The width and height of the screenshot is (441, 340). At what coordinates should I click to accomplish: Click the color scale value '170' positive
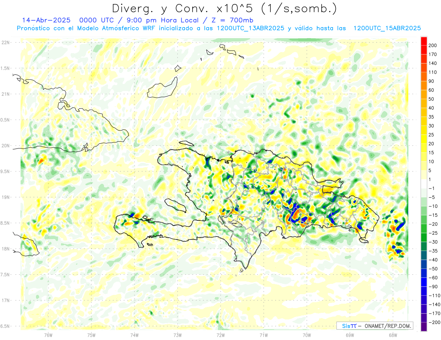(433, 54)
